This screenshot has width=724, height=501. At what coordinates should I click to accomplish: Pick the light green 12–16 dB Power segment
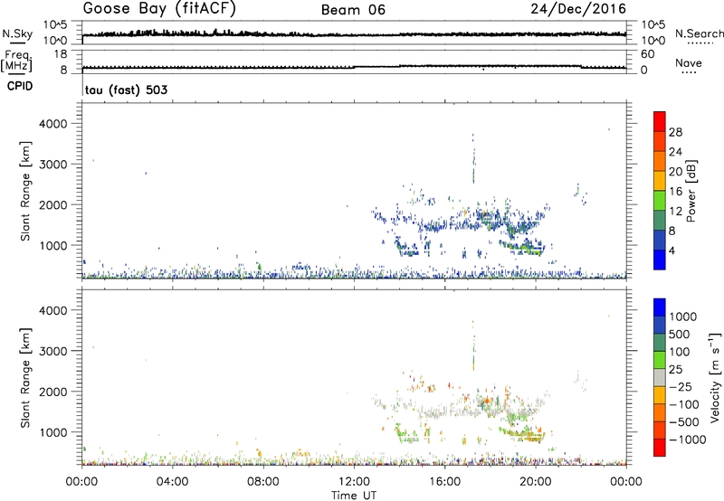tap(660, 200)
